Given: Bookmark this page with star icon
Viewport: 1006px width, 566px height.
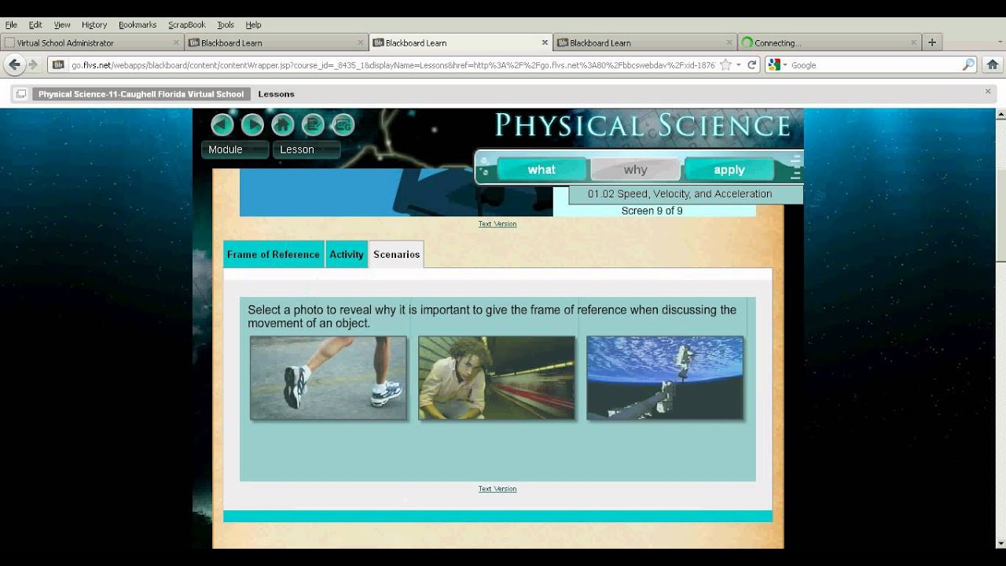Looking at the screenshot, I should (725, 65).
